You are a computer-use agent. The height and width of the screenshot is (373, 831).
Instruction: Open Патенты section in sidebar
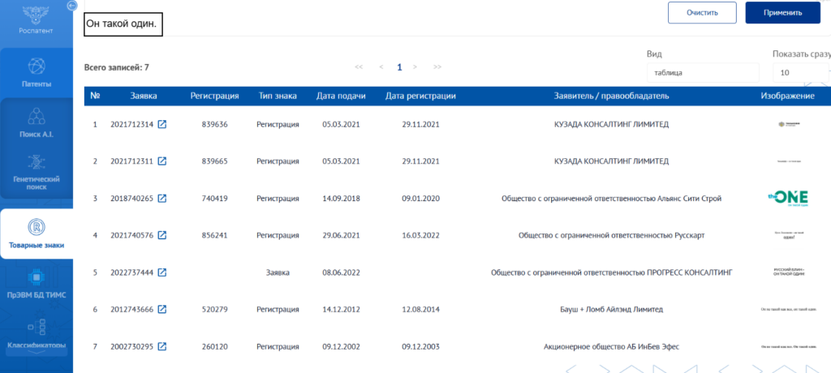click(36, 72)
